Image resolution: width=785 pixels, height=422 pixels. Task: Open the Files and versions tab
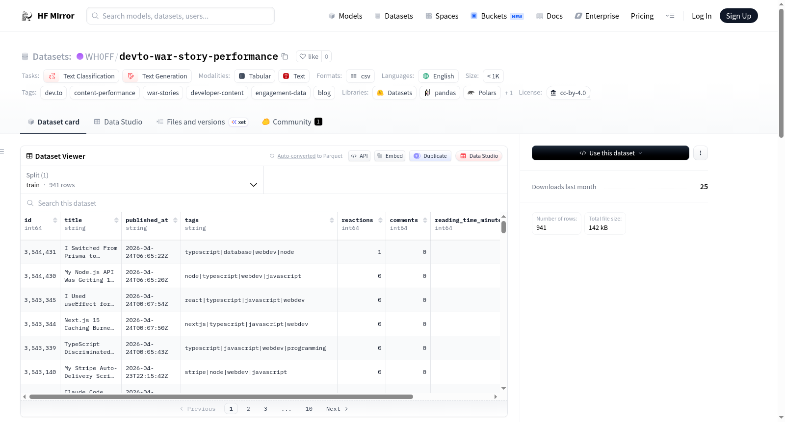[x=202, y=122]
